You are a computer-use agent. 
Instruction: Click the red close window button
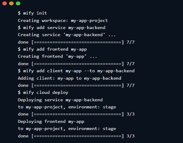click(x=5, y=4)
